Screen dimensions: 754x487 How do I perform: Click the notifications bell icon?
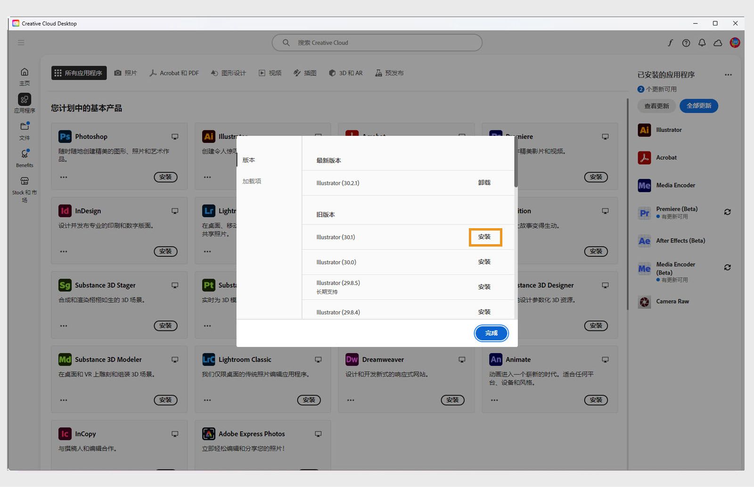point(702,42)
